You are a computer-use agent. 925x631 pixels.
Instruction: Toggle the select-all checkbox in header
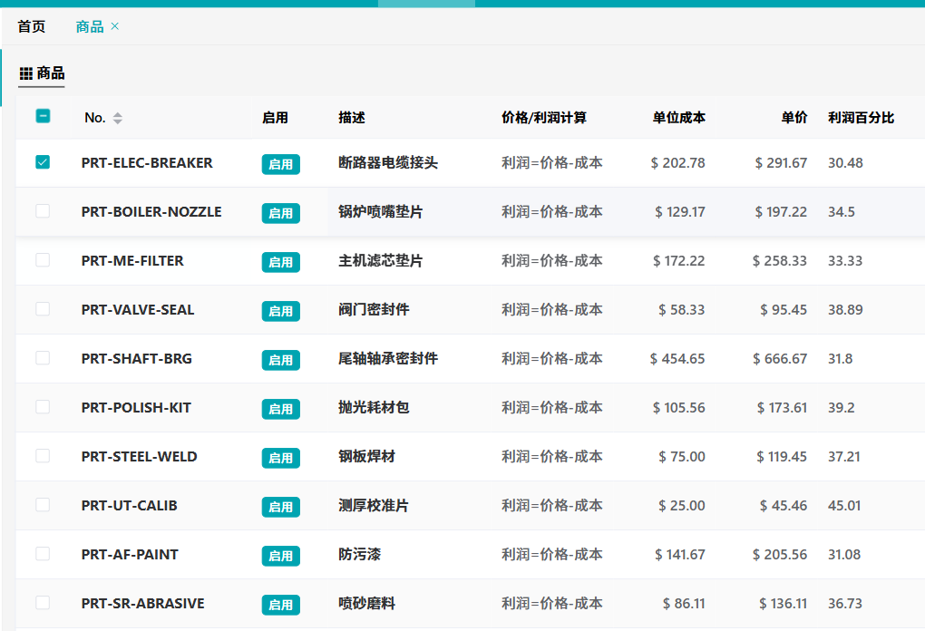(43, 116)
